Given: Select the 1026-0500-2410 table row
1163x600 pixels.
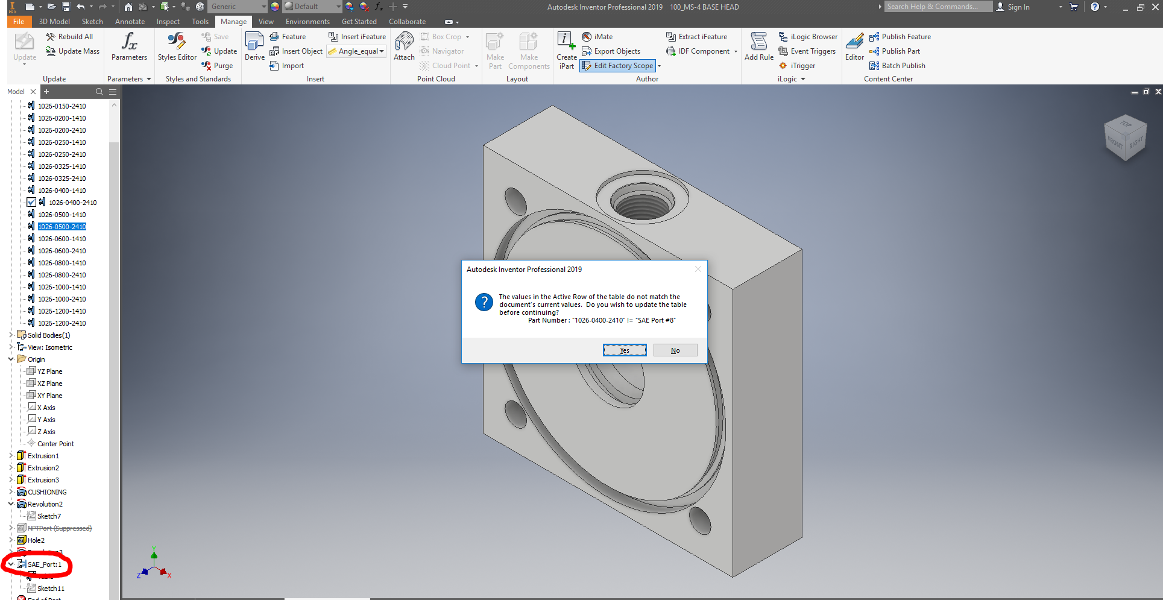Looking at the screenshot, I should [62, 227].
